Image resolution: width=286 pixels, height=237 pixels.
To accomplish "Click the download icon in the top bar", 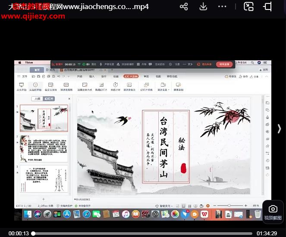I will [x=203, y=6].
